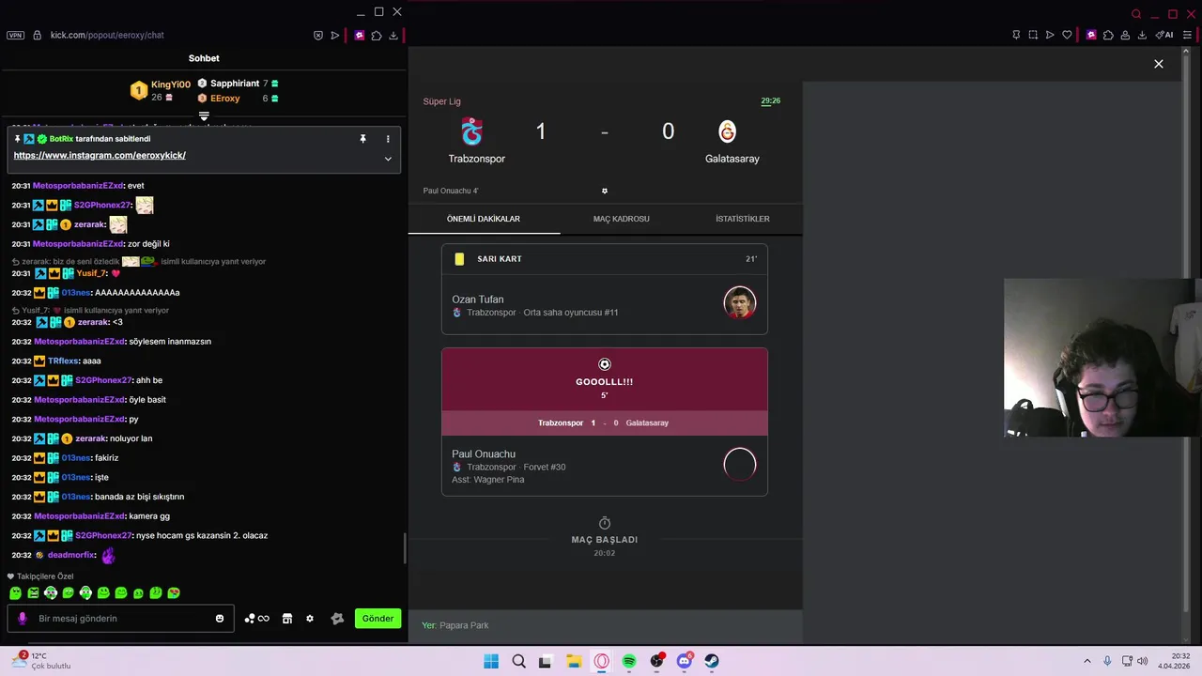
Task: Click 'Yer: Papara Park' venue text
Action: 455,625
